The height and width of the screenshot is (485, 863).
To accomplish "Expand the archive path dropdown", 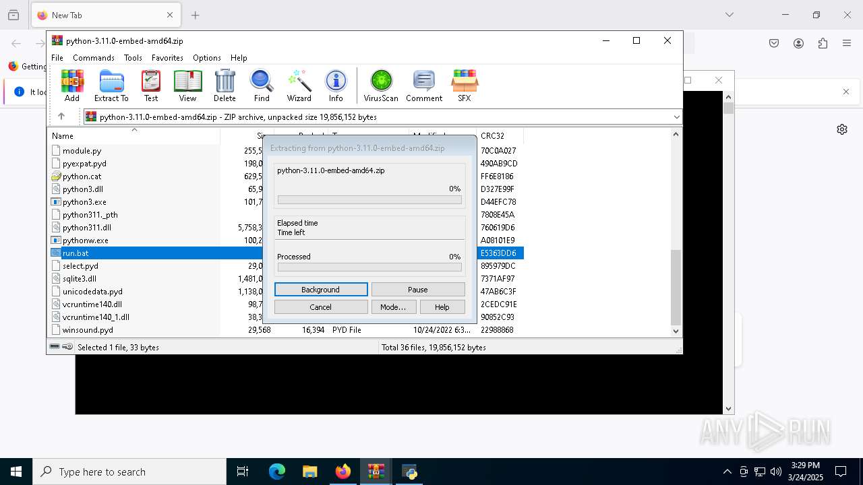I will coord(676,117).
